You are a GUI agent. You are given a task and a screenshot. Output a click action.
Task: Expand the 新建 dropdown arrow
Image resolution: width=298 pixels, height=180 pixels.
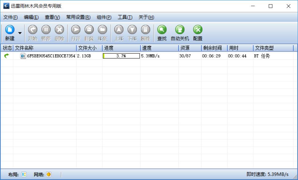point(20,33)
